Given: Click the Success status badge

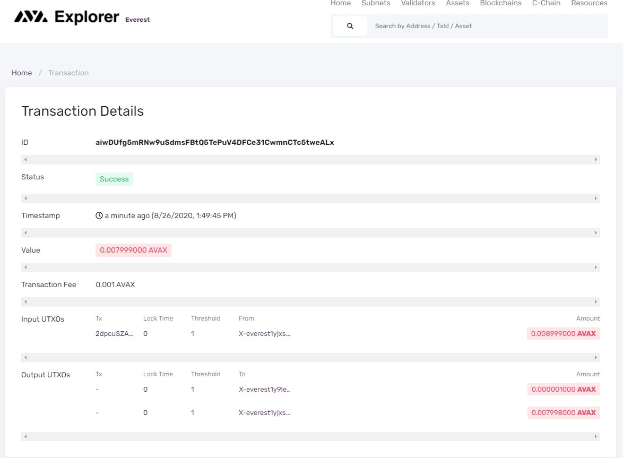Looking at the screenshot, I should coord(114,179).
